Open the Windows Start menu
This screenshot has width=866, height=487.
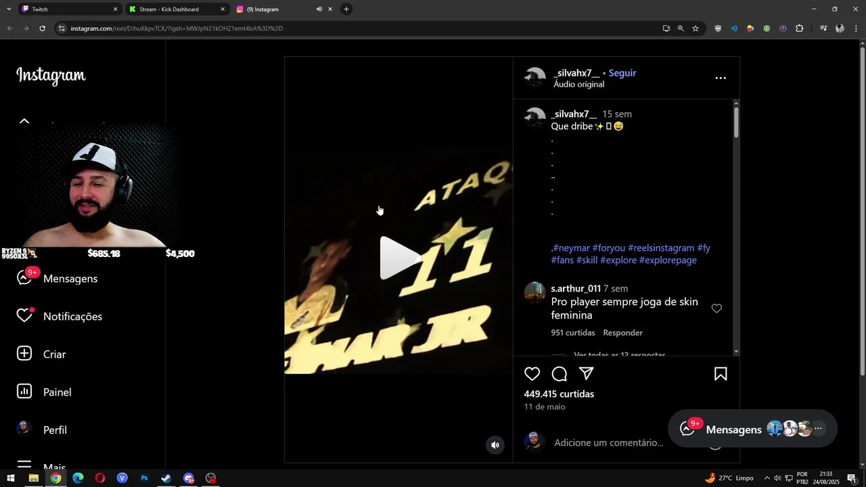(x=11, y=478)
